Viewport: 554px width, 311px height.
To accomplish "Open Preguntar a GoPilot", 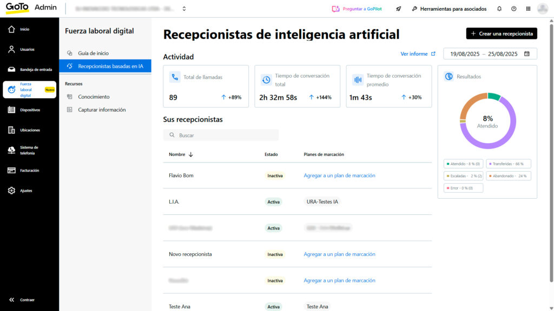I will [x=357, y=9].
